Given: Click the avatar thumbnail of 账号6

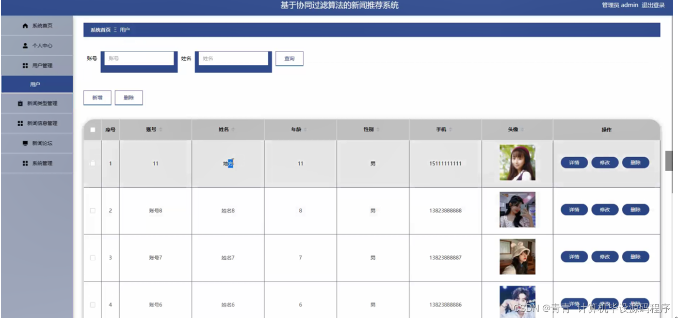Looking at the screenshot, I should click(x=518, y=302).
